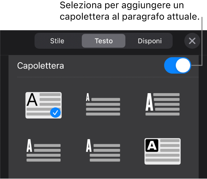Click the tall white A in the four-line style
The width and height of the screenshot is (207, 179).
point(149,102)
